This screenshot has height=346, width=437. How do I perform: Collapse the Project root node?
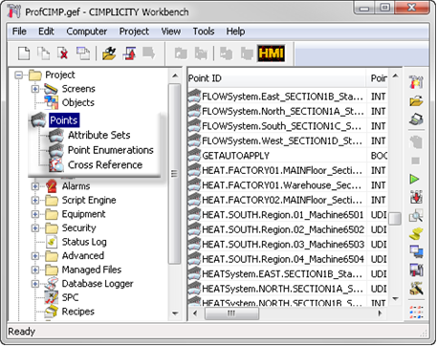point(19,76)
